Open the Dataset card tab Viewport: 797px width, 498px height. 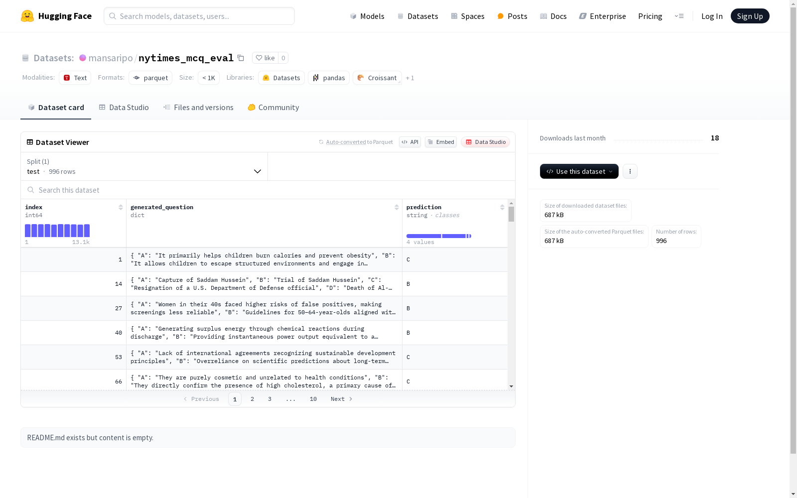click(x=56, y=107)
